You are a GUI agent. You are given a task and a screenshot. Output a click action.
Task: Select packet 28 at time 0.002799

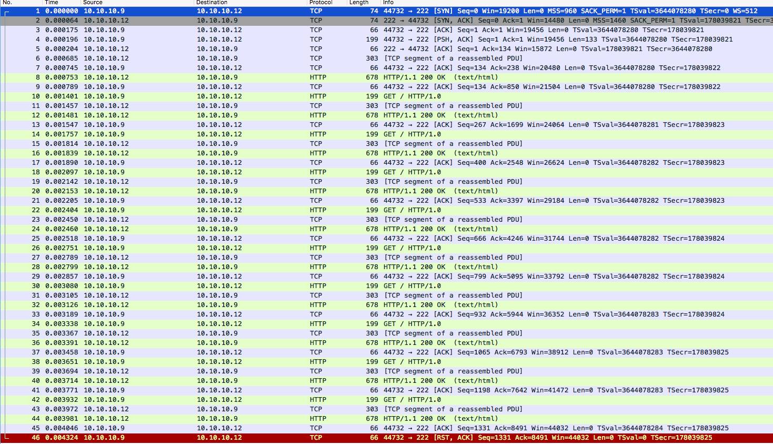386,267
